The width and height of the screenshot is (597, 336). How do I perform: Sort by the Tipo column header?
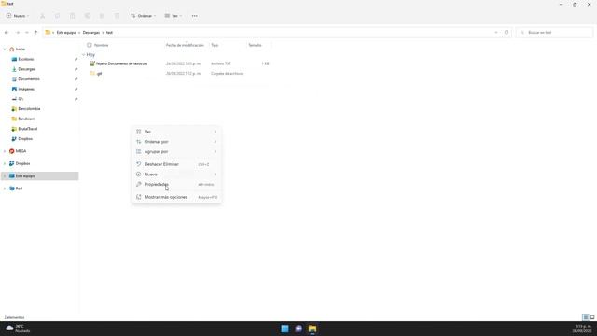pyautogui.click(x=215, y=45)
